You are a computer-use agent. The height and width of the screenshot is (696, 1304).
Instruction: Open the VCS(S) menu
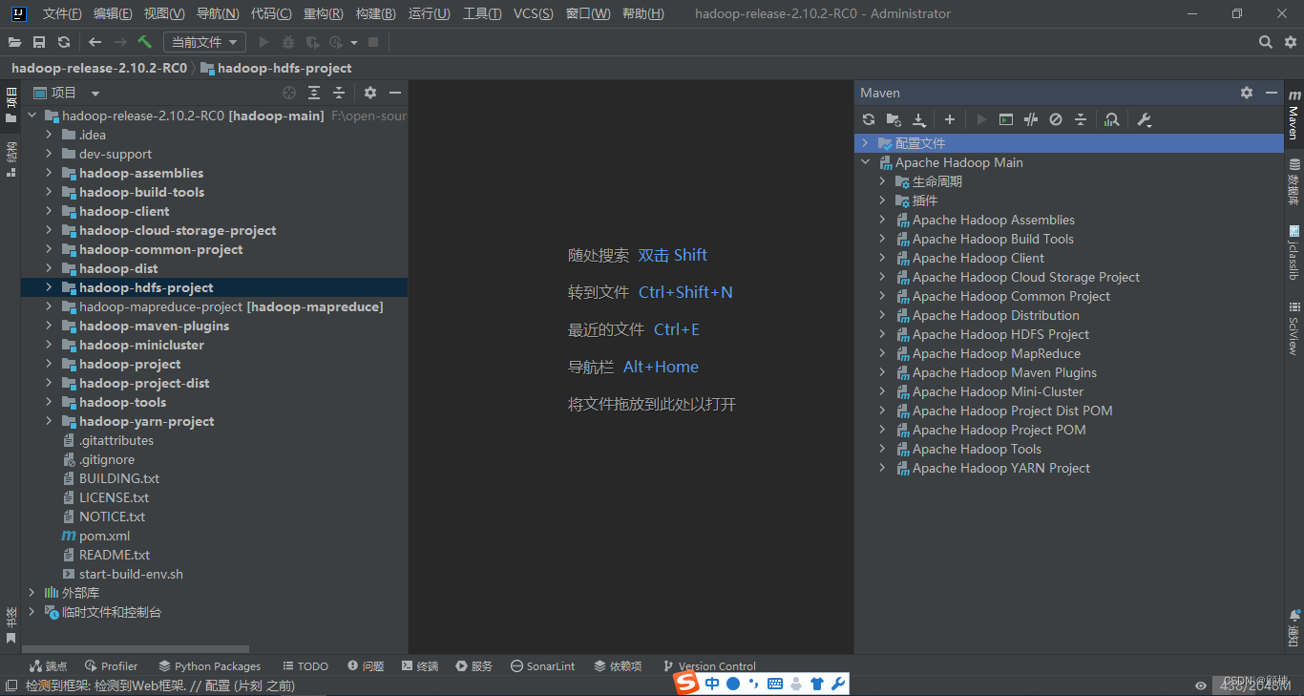click(x=533, y=13)
